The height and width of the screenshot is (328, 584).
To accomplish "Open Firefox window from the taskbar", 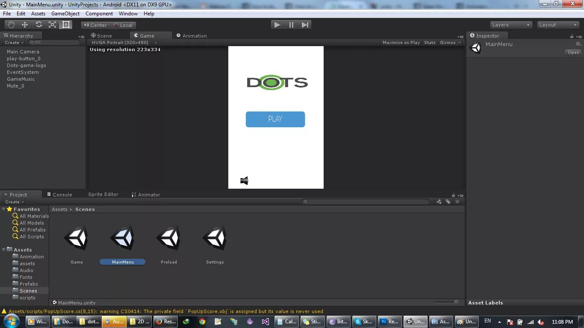I will [x=165, y=322].
